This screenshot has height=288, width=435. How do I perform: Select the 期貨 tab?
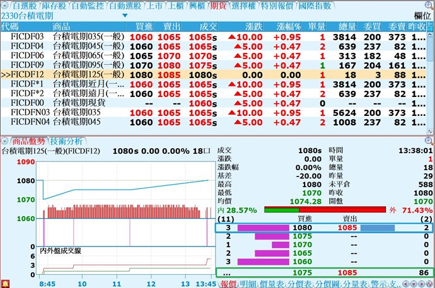click(218, 6)
